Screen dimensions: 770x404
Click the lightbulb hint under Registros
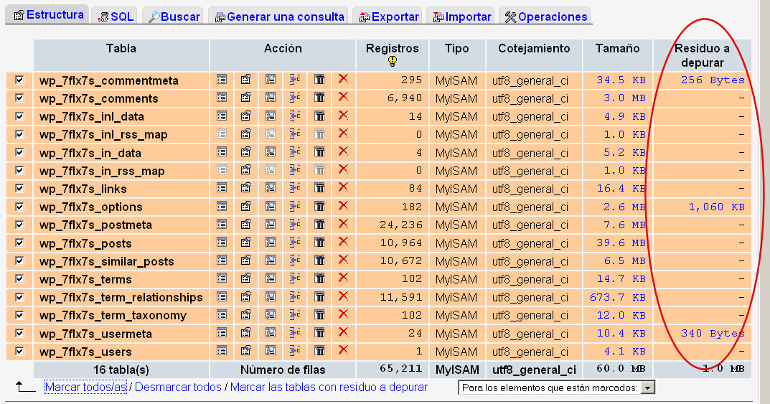click(x=392, y=62)
